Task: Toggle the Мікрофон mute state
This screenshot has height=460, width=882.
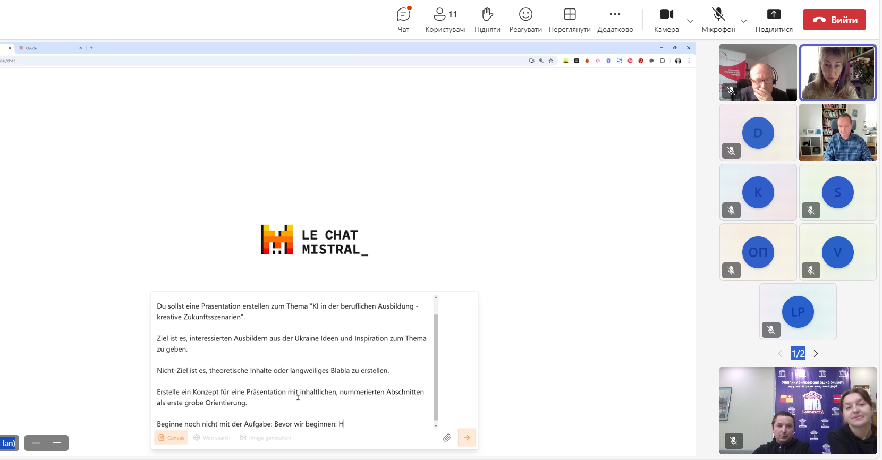Action: (x=718, y=20)
